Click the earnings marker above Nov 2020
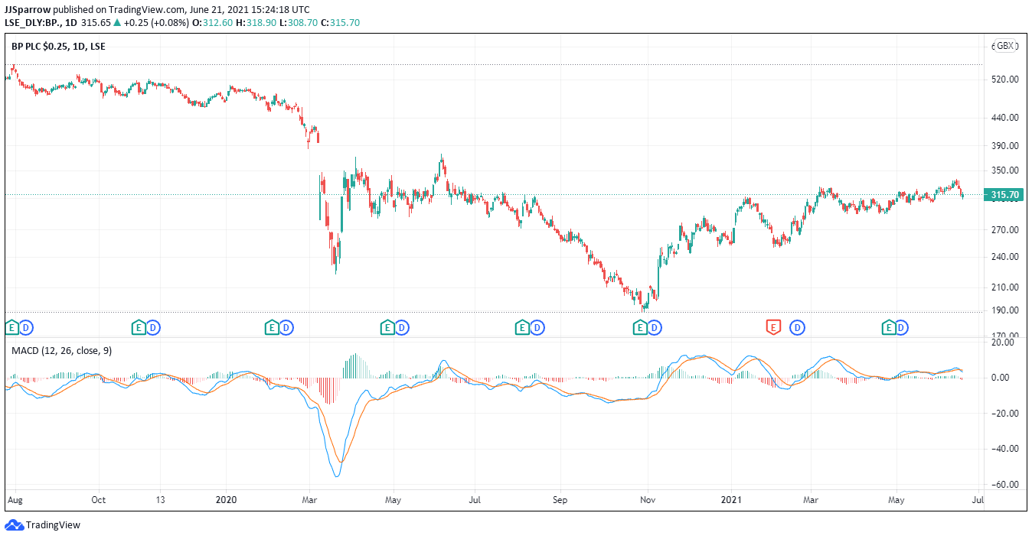 click(x=639, y=328)
